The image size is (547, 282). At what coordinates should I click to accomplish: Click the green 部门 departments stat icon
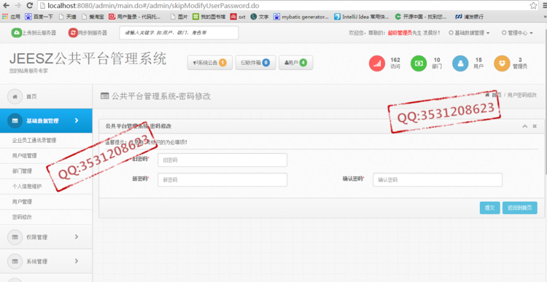[419, 63]
